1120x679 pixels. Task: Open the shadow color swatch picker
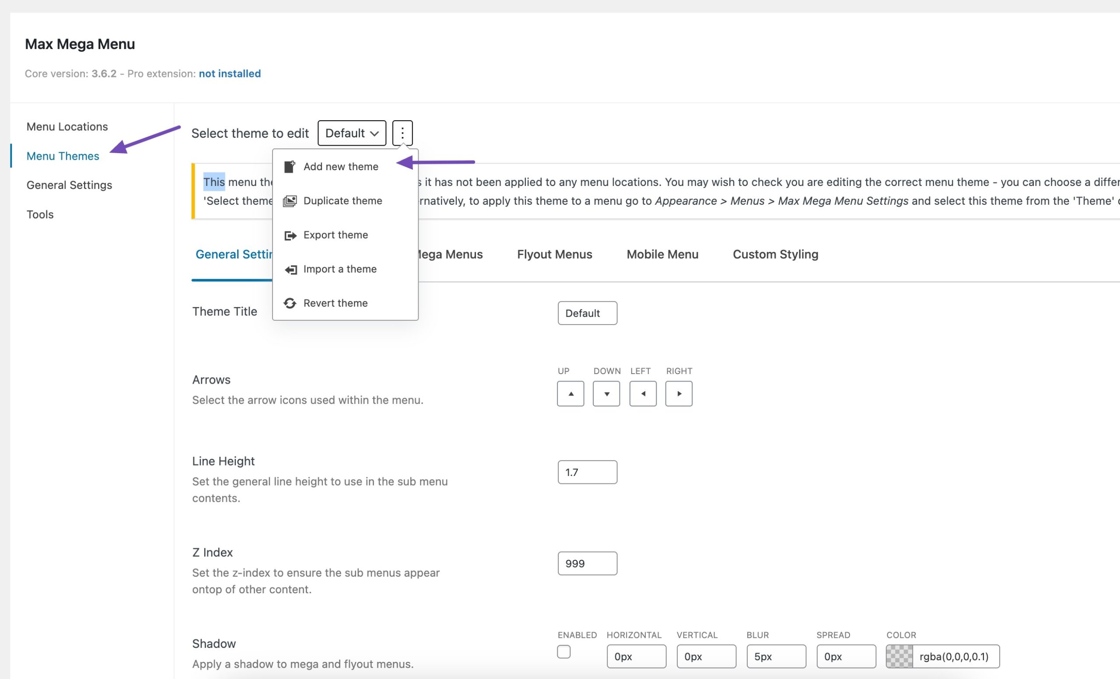[899, 656]
